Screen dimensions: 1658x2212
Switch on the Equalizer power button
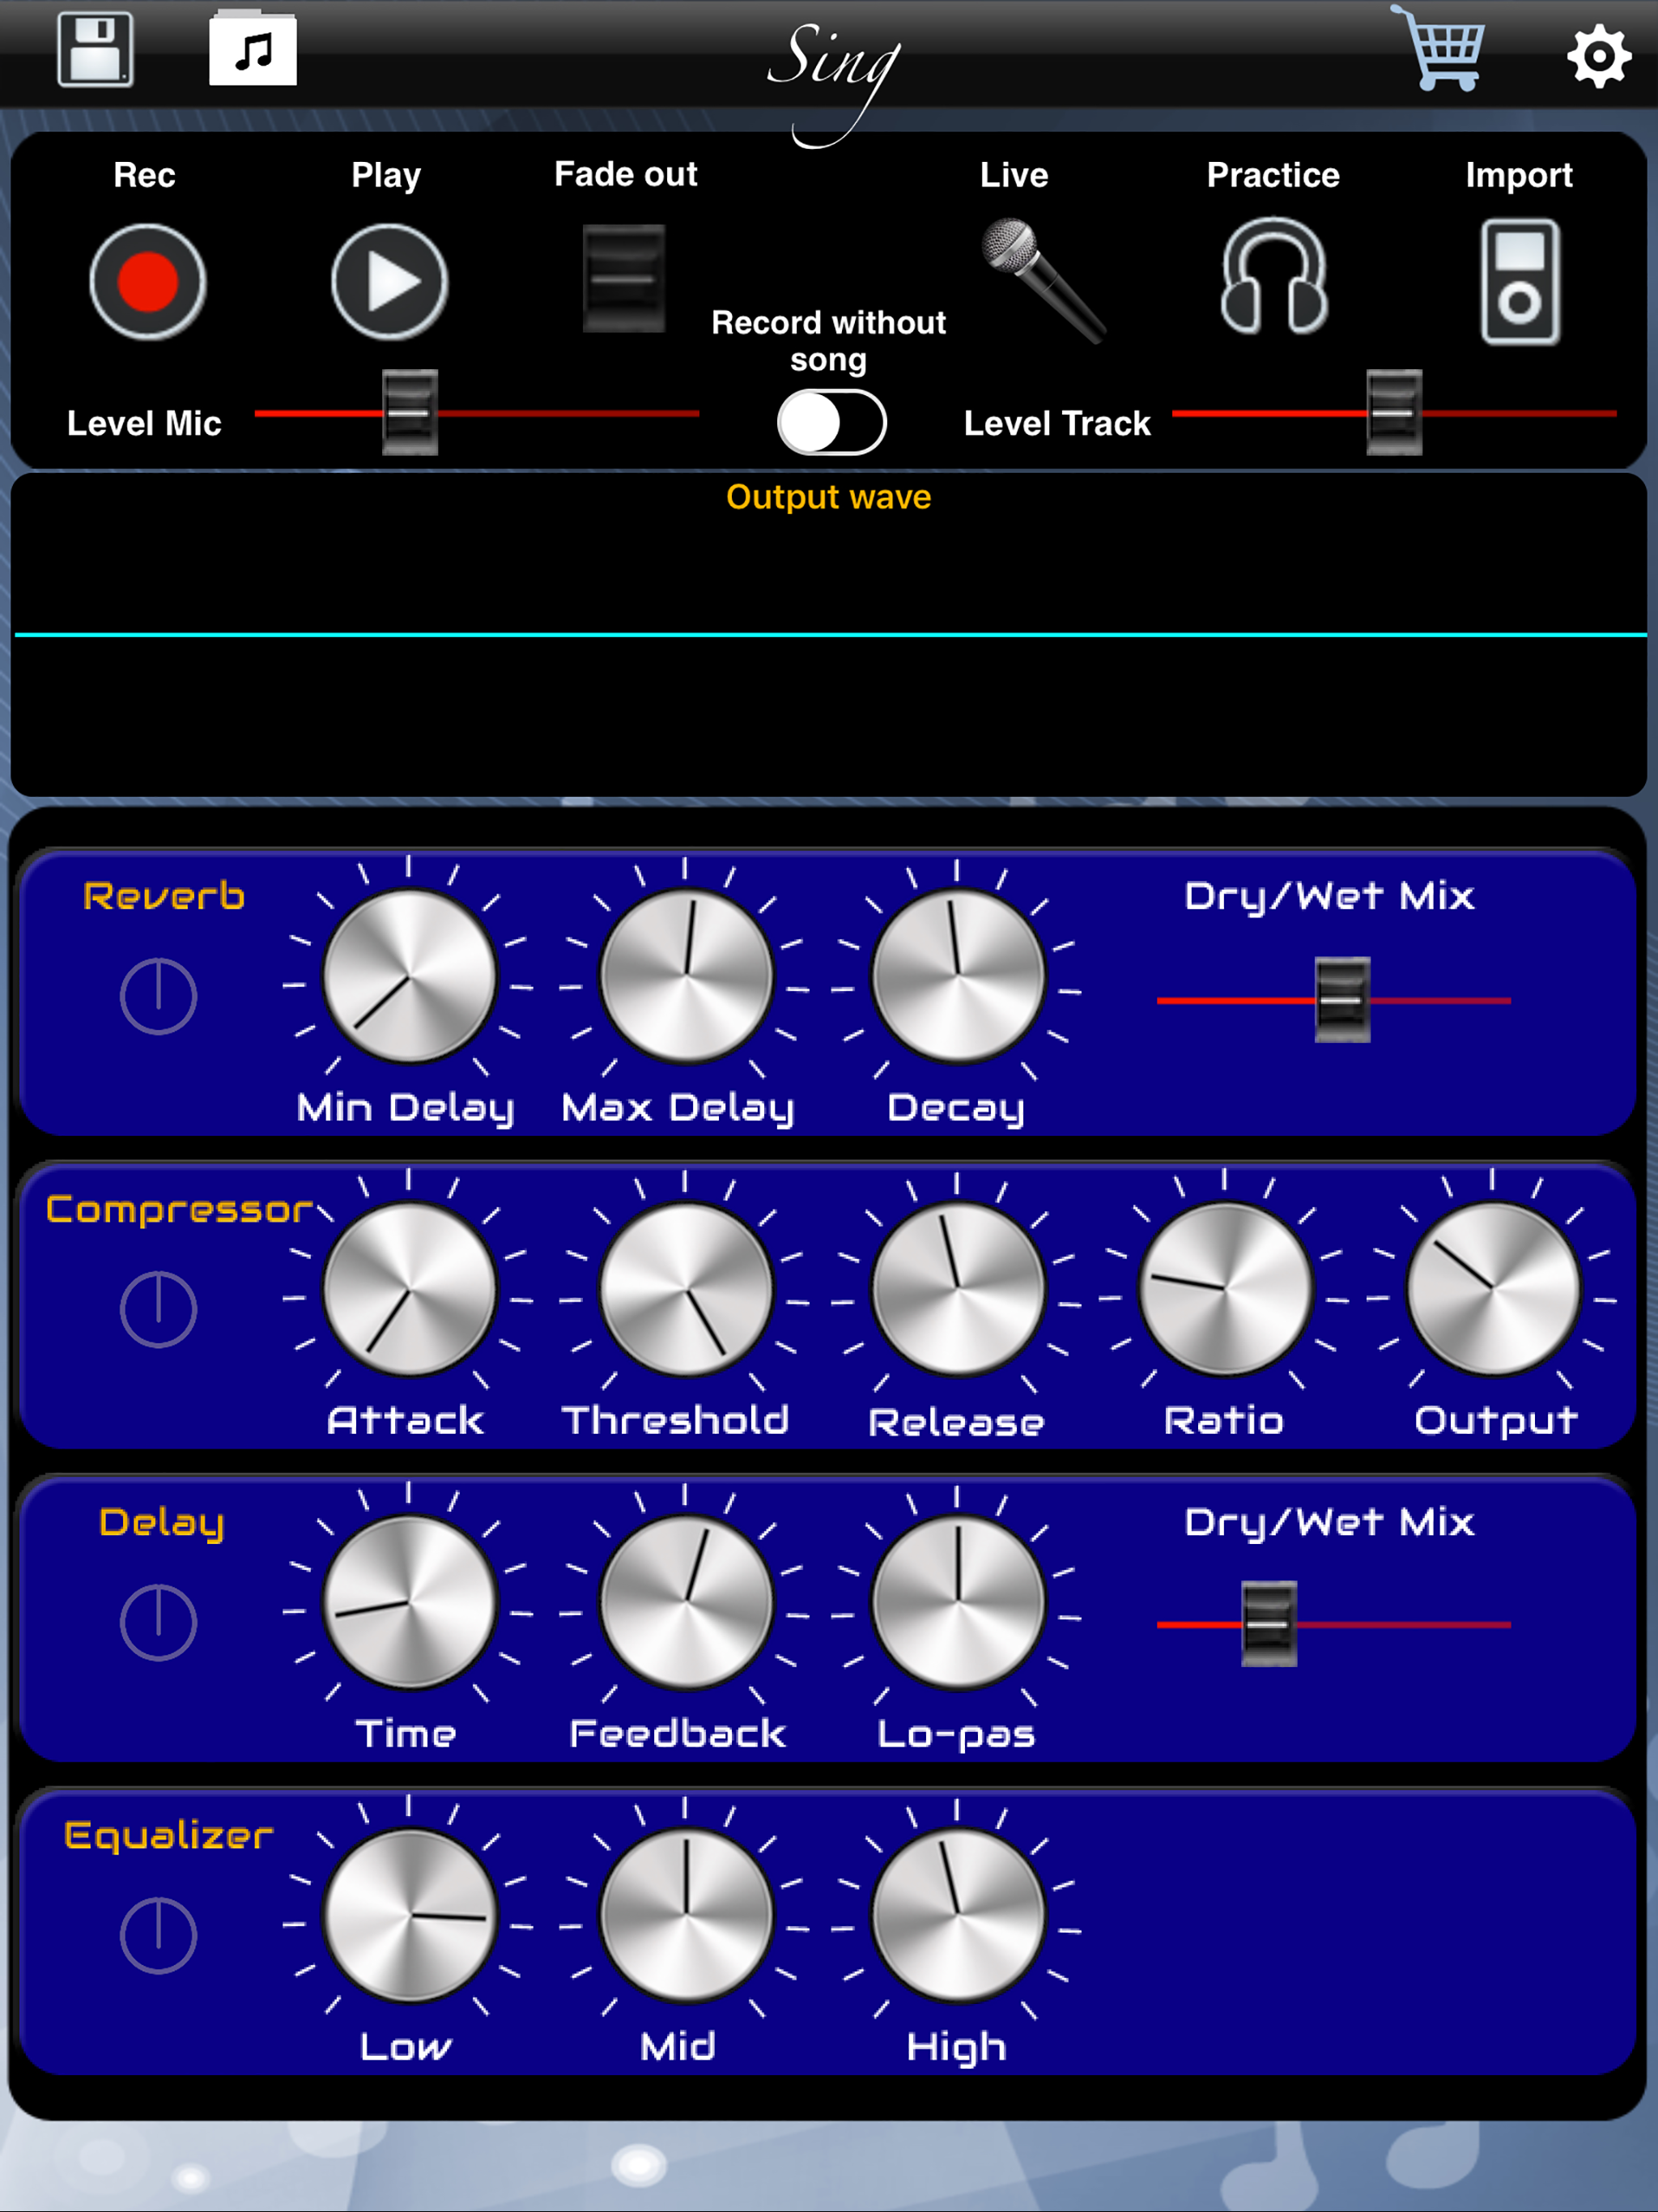click(x=158, y=1935)
